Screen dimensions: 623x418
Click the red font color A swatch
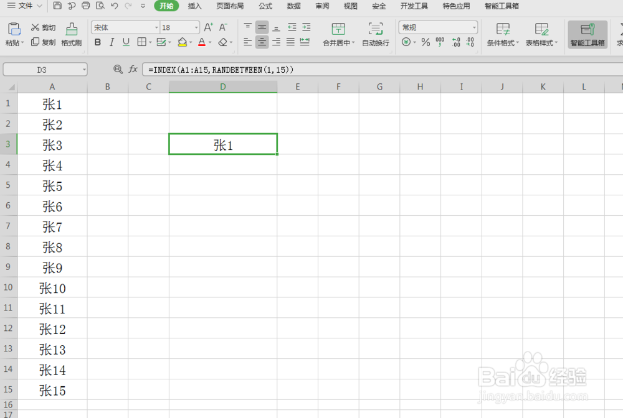202,42
